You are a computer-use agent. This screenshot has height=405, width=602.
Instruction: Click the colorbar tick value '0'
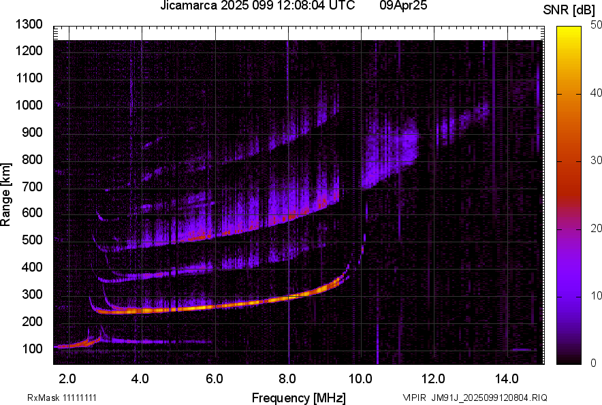(x=594, y=363)
